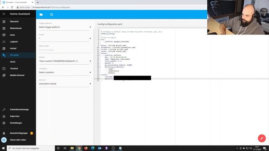Open the history clock icon in blue toolbar

(x=51, y=15)
